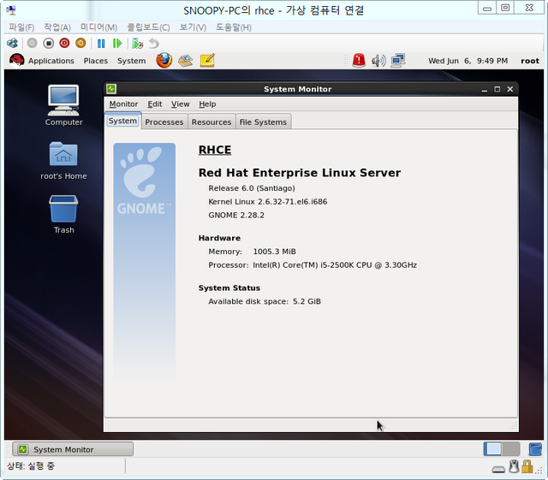Click the keyboard icon in the status bar
This screenshot has width=548, height=480.
pyautogui.click(x=498, y=470)
